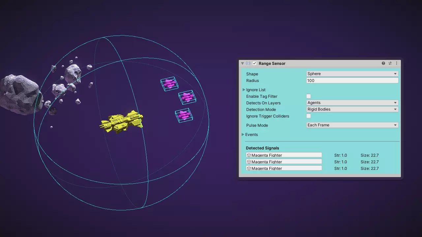Image resolution: width=422 pixels, height=237 pixels.
Task: Click the Range Sensor header title
Action: pos(272,63)
